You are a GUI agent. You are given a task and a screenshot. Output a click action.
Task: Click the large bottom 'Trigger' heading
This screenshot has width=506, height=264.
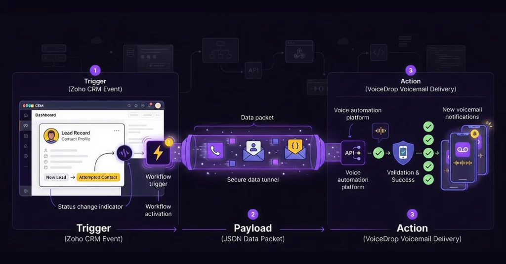(x=93, y=228)
